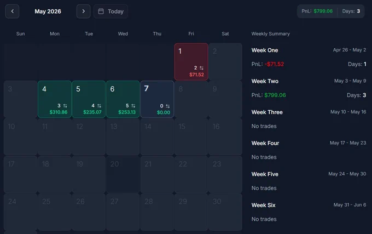Select the May 15 calendar cell
Screen dimensions: 372x234
pos(191,136)
